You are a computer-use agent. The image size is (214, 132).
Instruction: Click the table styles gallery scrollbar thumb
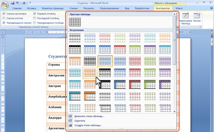coord(174,40)
